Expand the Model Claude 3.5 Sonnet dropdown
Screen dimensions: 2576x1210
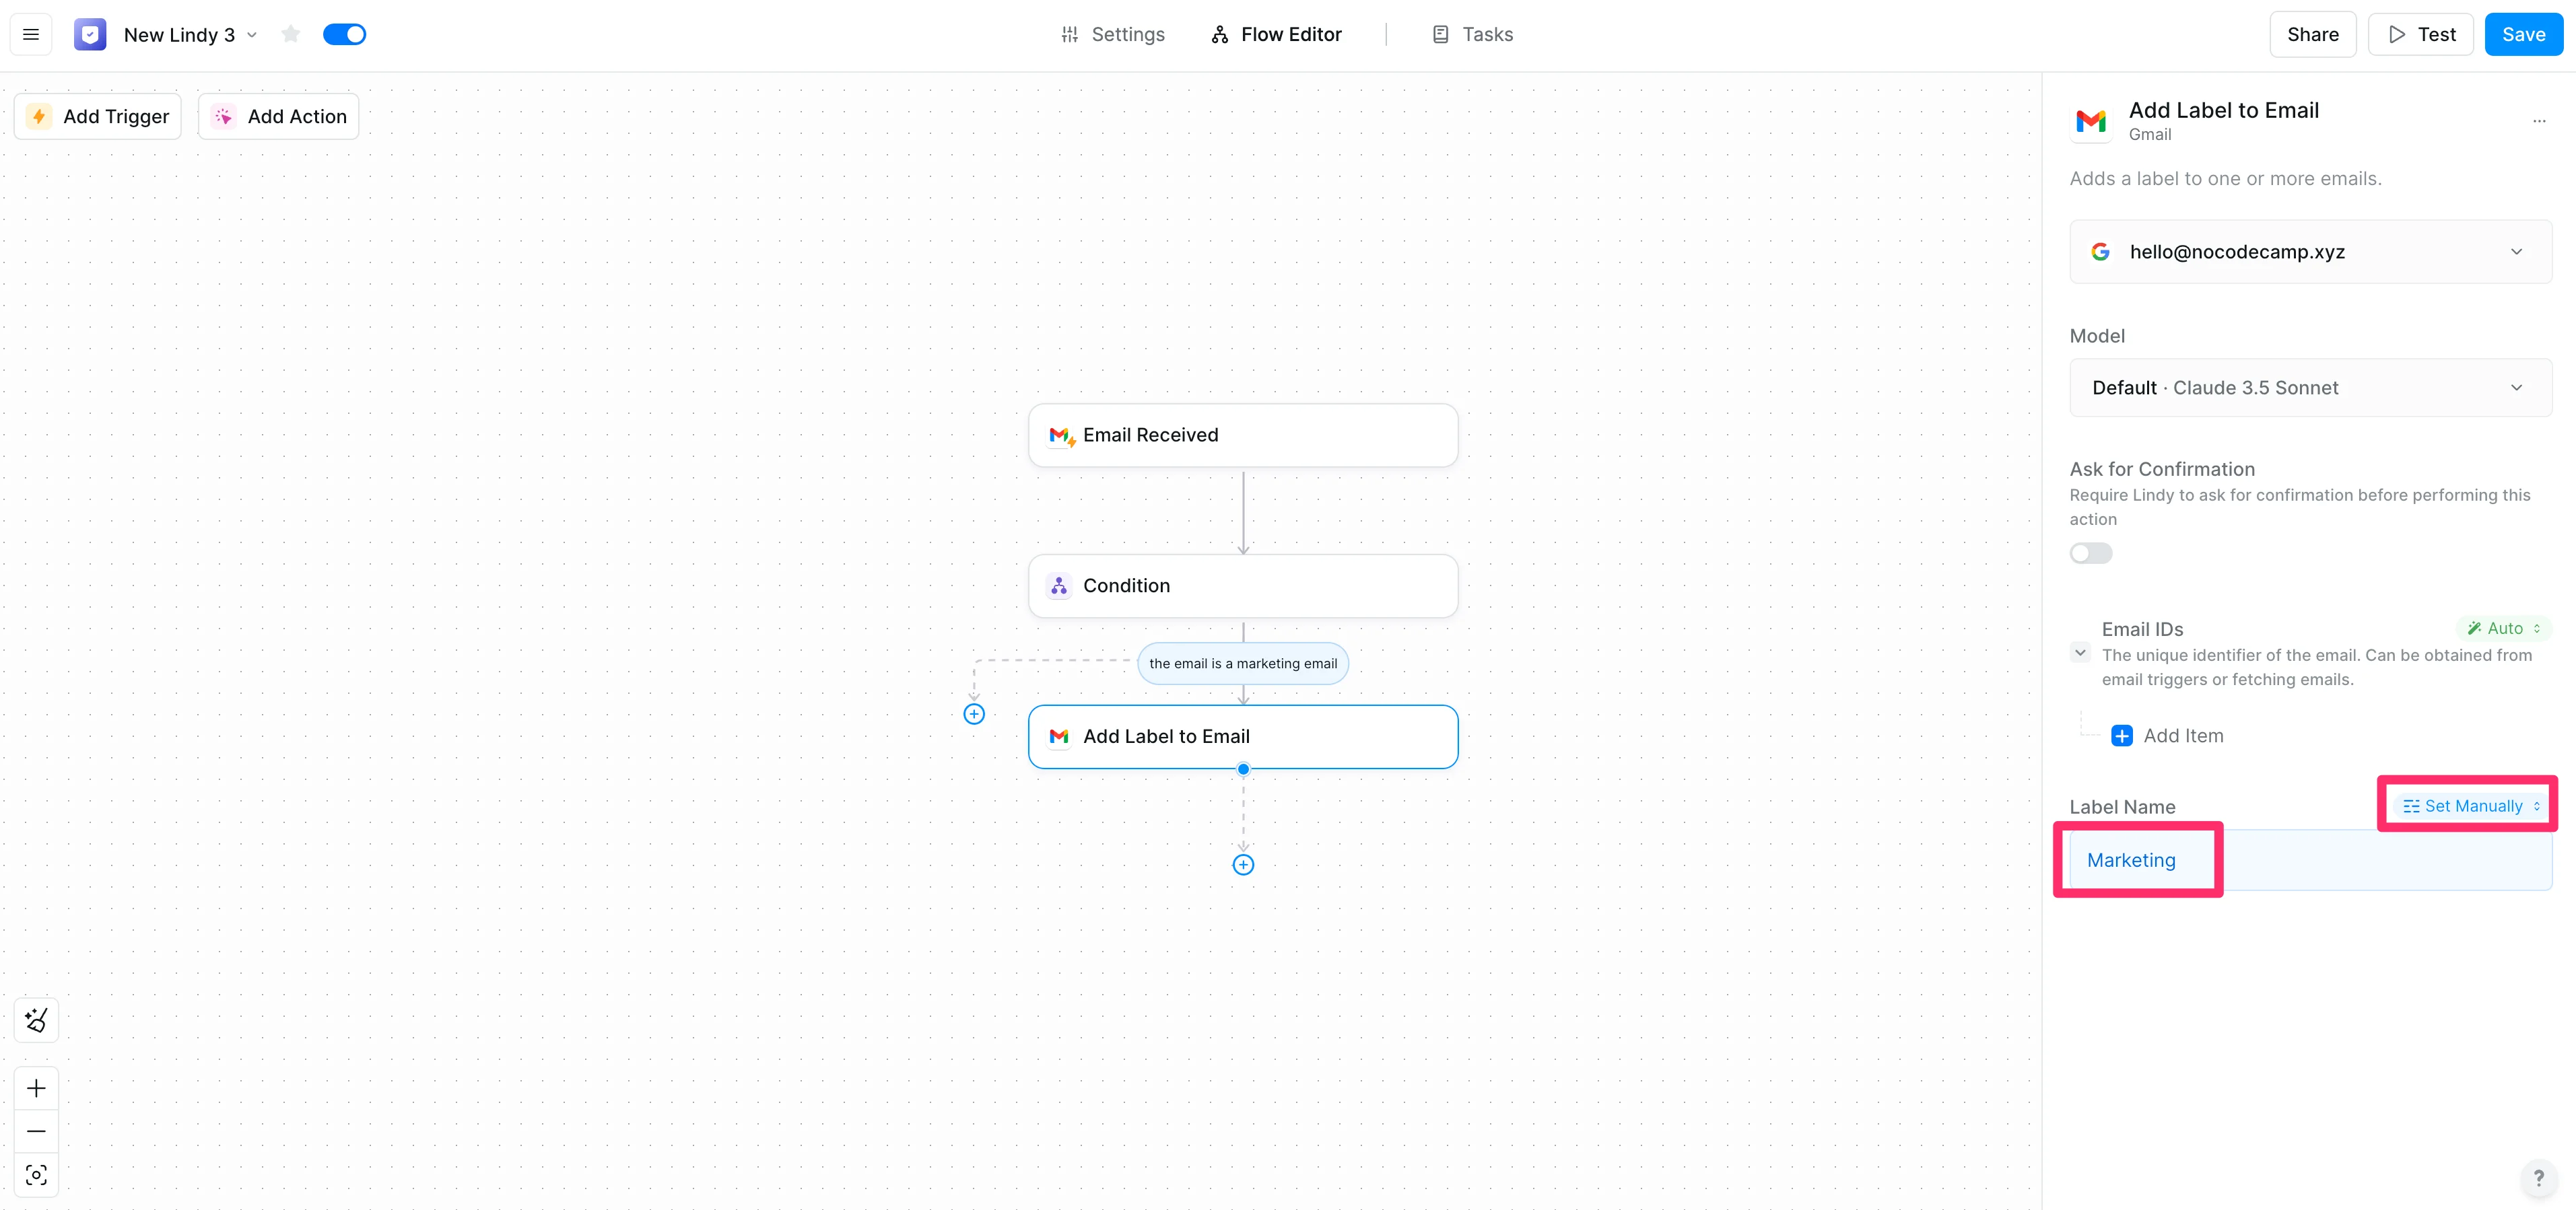2310,388
